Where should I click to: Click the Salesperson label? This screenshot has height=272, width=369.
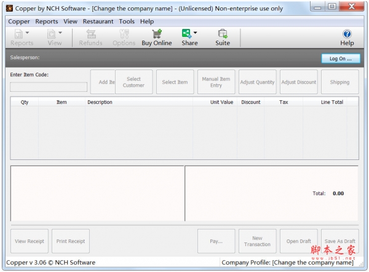(25, 57)
